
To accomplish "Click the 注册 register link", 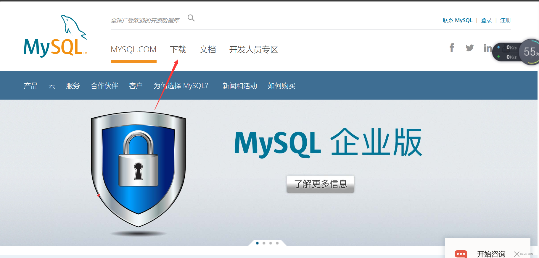I will (506, 20).
